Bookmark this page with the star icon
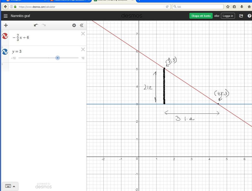 tap(228, 6)
